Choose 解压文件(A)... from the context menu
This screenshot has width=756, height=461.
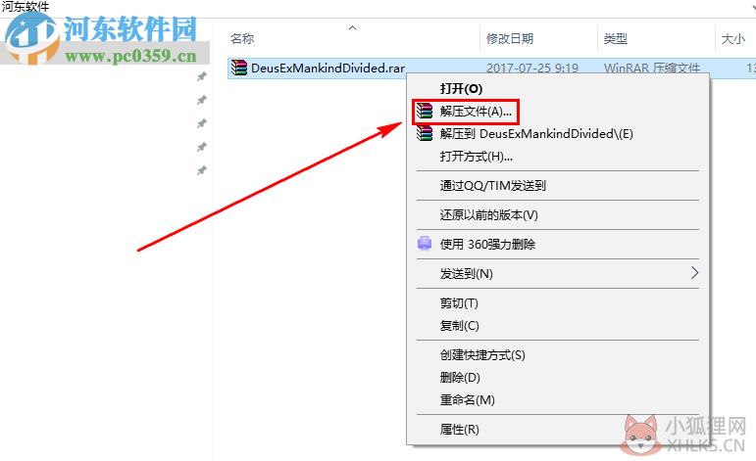476,112
